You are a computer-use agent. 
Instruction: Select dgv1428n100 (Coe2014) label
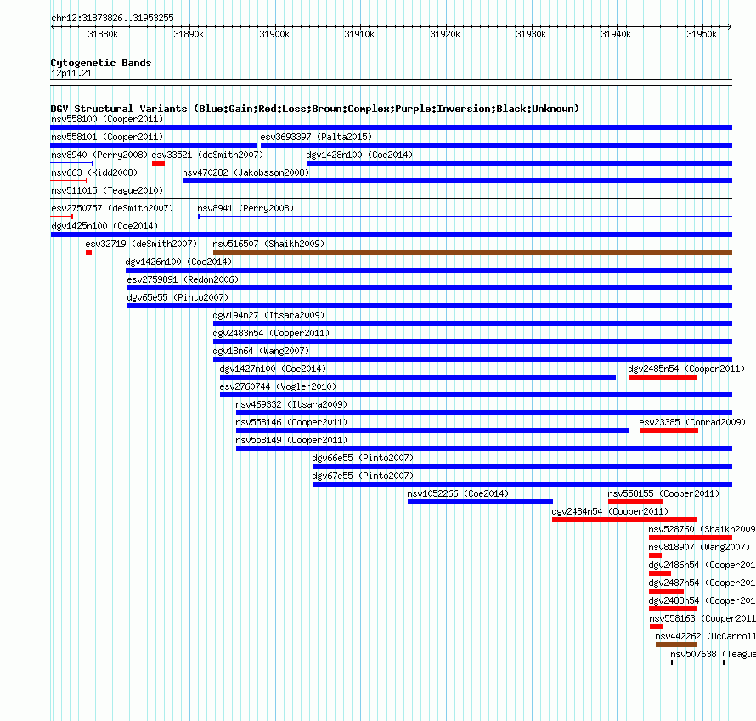(x=359, y=155)
